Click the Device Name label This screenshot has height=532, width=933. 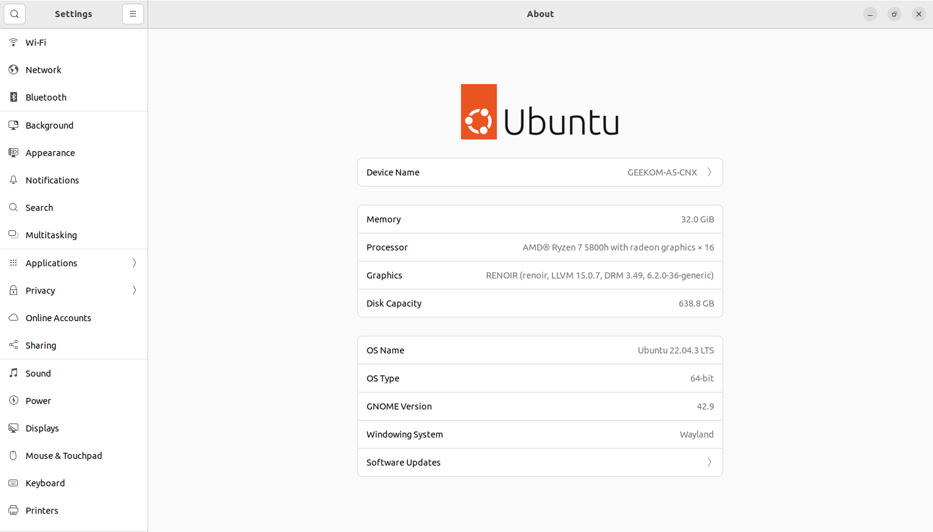point(393,172)
